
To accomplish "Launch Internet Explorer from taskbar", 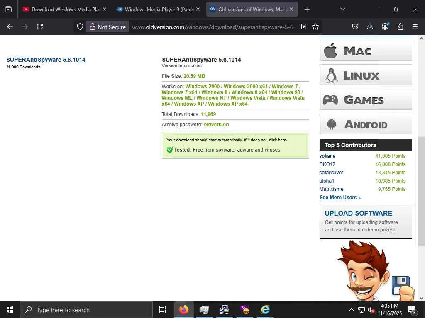I will pos(265,310).
